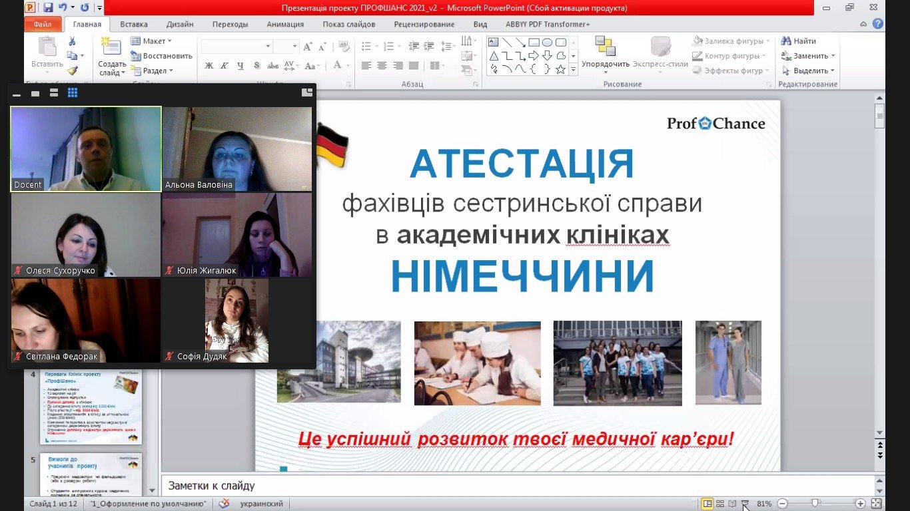Select the oval shape in the shapes gallery
The image size is (910, 511).
click(547, 42)
